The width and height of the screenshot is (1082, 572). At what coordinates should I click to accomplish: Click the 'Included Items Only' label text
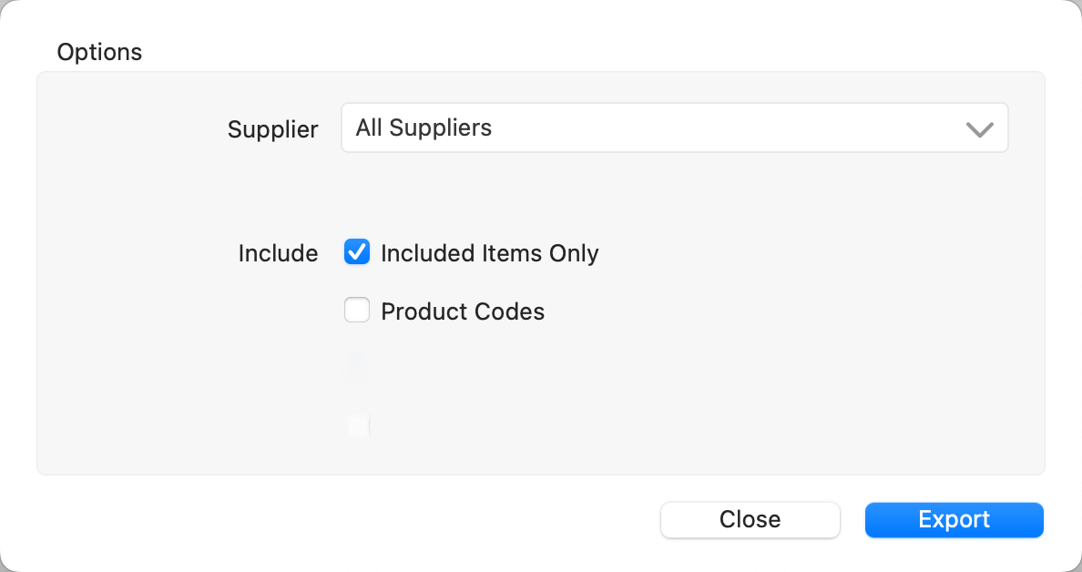489,253
